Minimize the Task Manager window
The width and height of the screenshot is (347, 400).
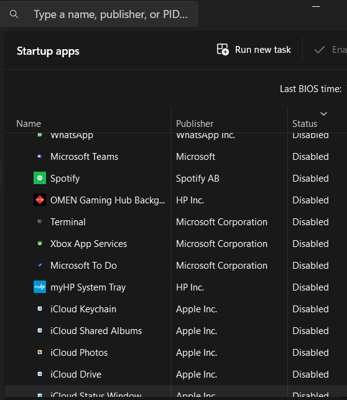coord(316,7)
